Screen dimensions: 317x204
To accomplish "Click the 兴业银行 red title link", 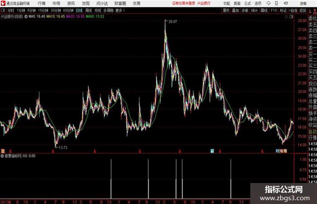I will point(204,3).
